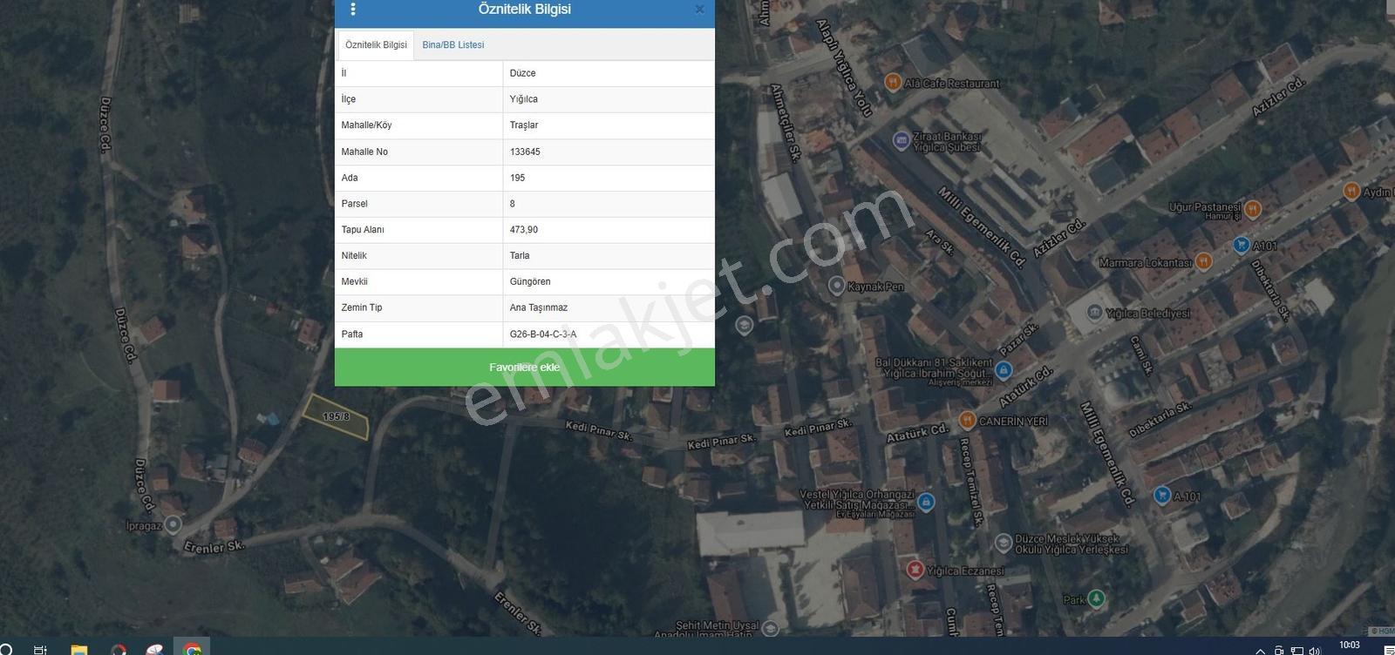Select the Bal Dükkanı shopping pin
Screen dimensions: 1395x655
tap(1004, 370)
